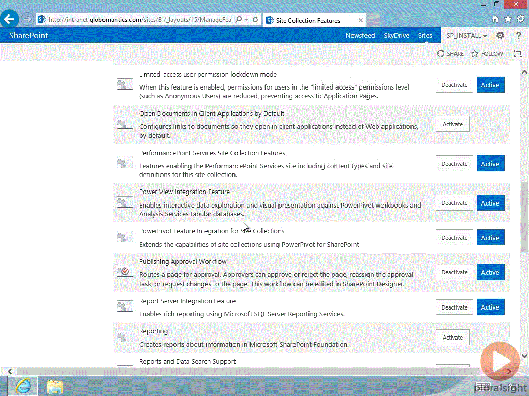The image size is (529, 396).
Task: Click Limited-access lockdown mode feature icon
Action: 125,84
